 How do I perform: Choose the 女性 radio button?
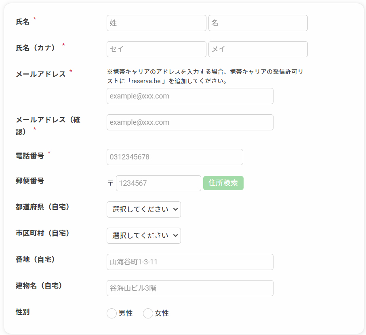tap(148, 314)
